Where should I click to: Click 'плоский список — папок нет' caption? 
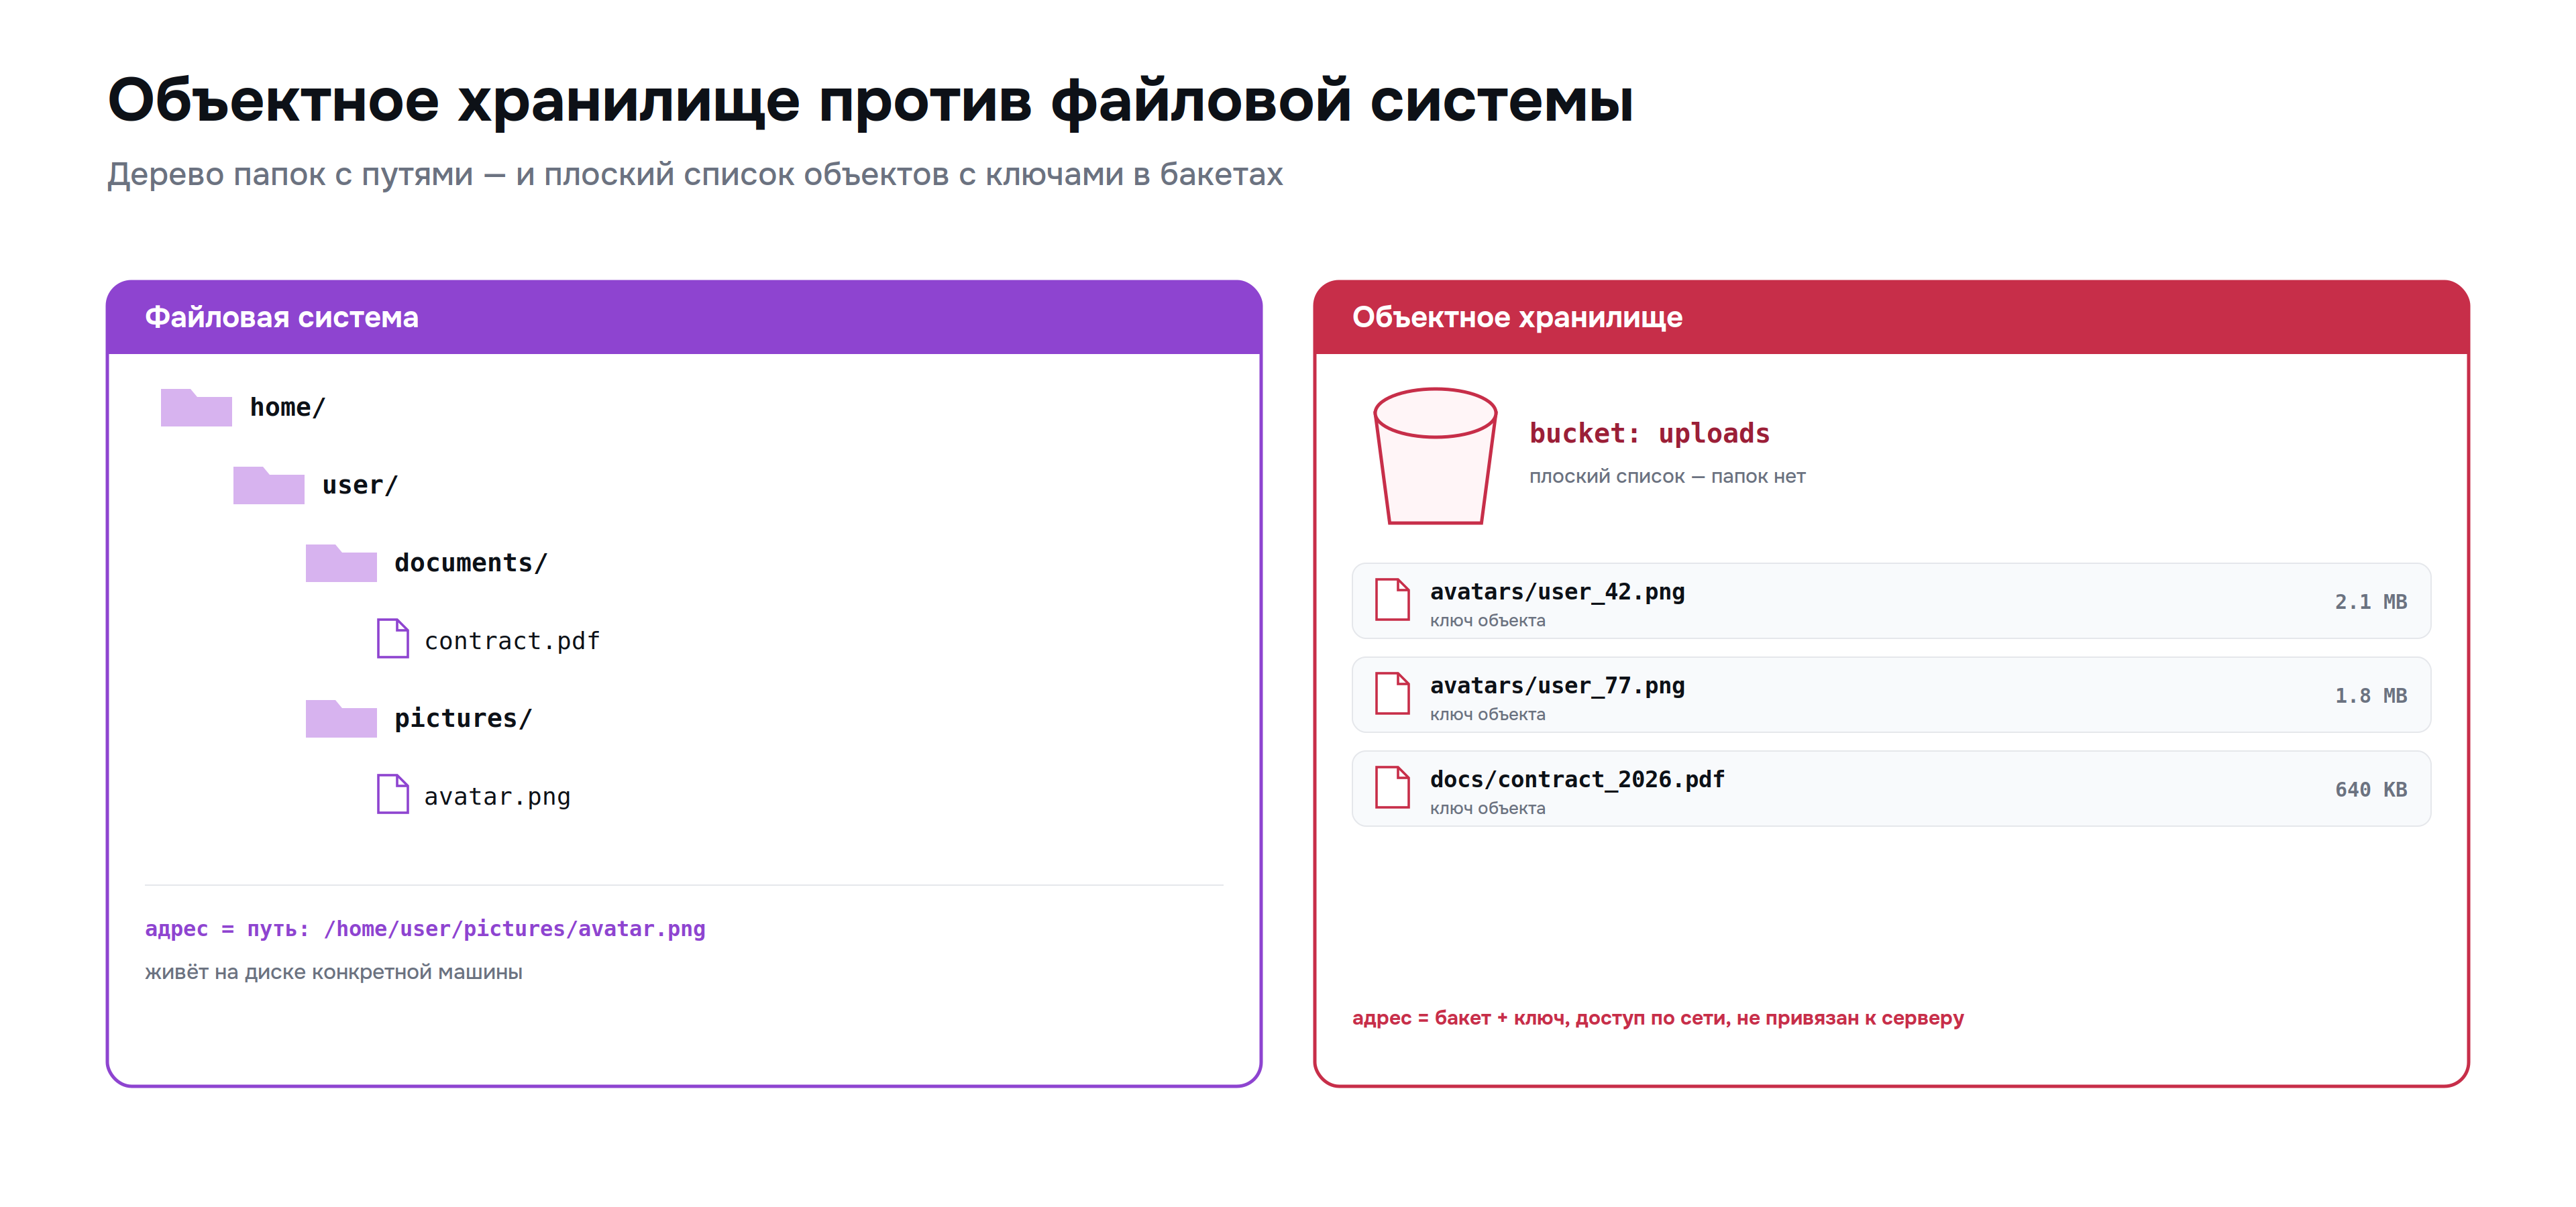pos(1667,477)
